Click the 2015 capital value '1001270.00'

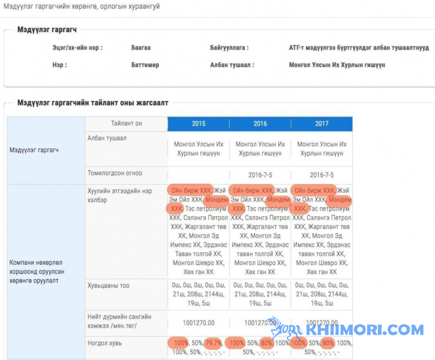198,323
